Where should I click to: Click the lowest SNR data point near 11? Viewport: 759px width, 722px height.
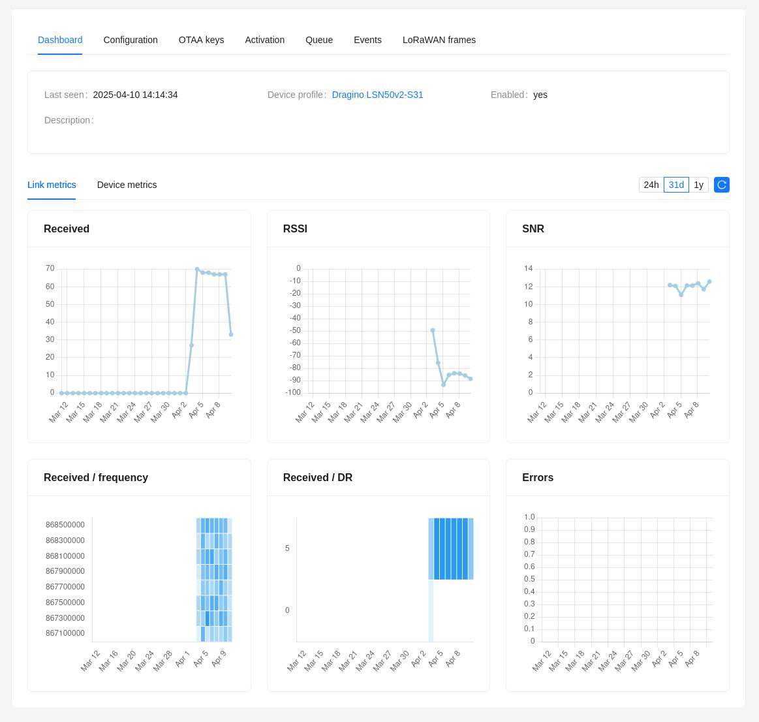click(x=681, y=295)
